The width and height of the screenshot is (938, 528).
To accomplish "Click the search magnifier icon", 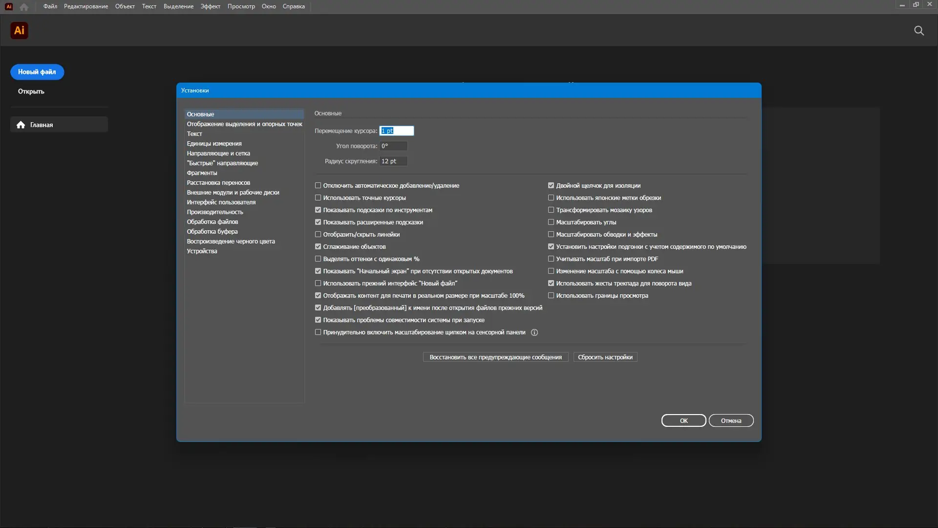I will coord(918,31).
